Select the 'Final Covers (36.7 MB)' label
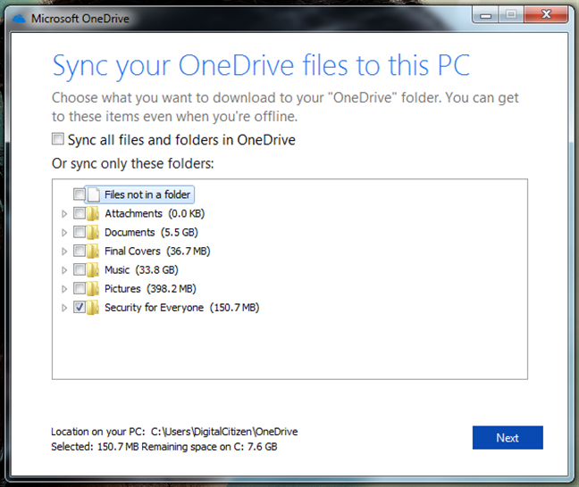579x487 pixels. [157, 251]
